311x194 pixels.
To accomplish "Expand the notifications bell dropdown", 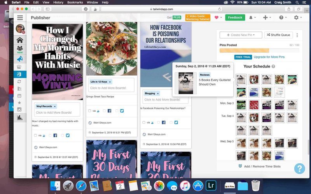I will point(252,17).
